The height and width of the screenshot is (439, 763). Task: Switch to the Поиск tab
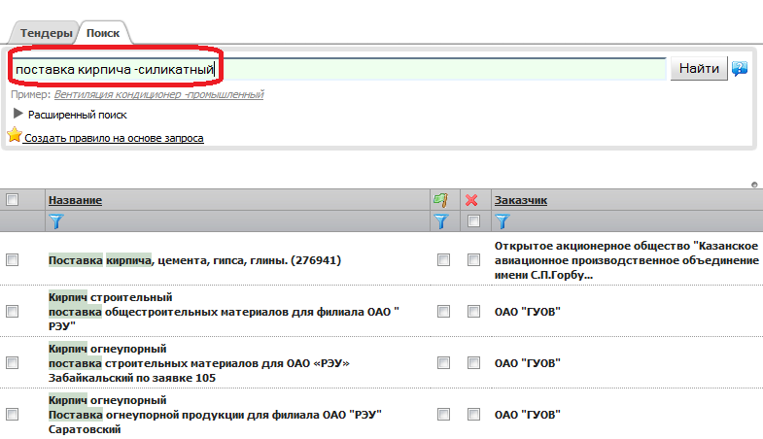tap(103, 33)
